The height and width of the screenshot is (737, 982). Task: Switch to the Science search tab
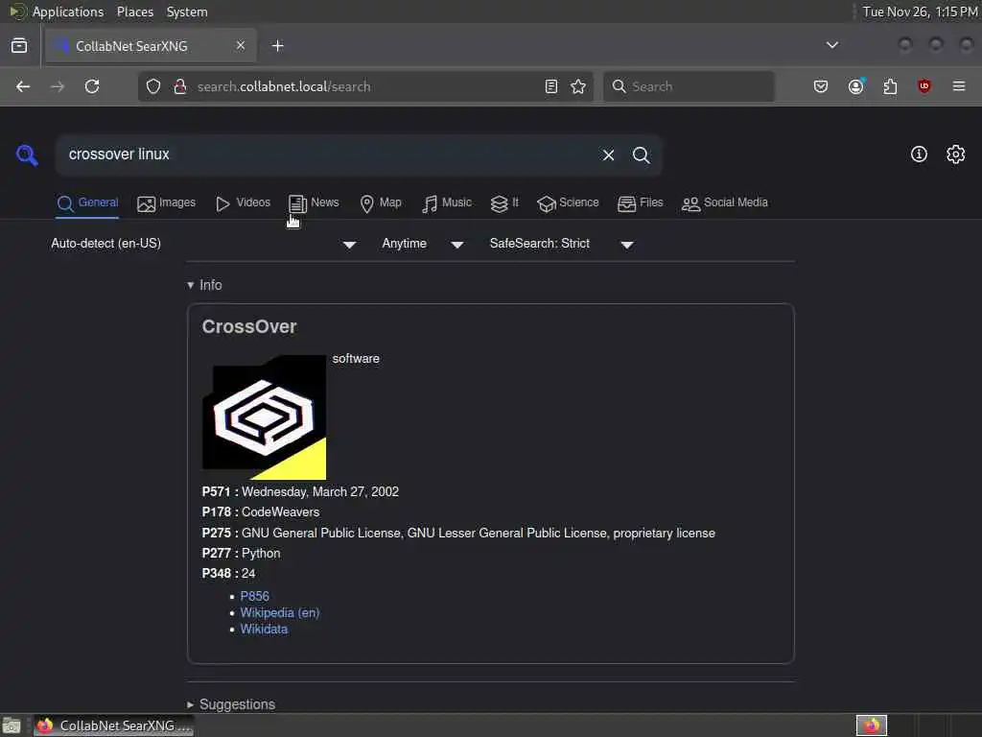(x=568, y=203)
